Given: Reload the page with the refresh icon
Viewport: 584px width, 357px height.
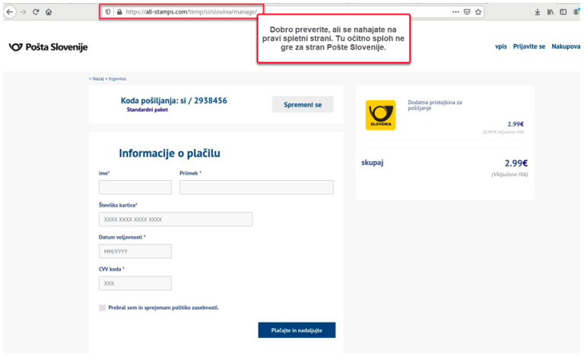Looking at the screenshot, I should [36, 11].
